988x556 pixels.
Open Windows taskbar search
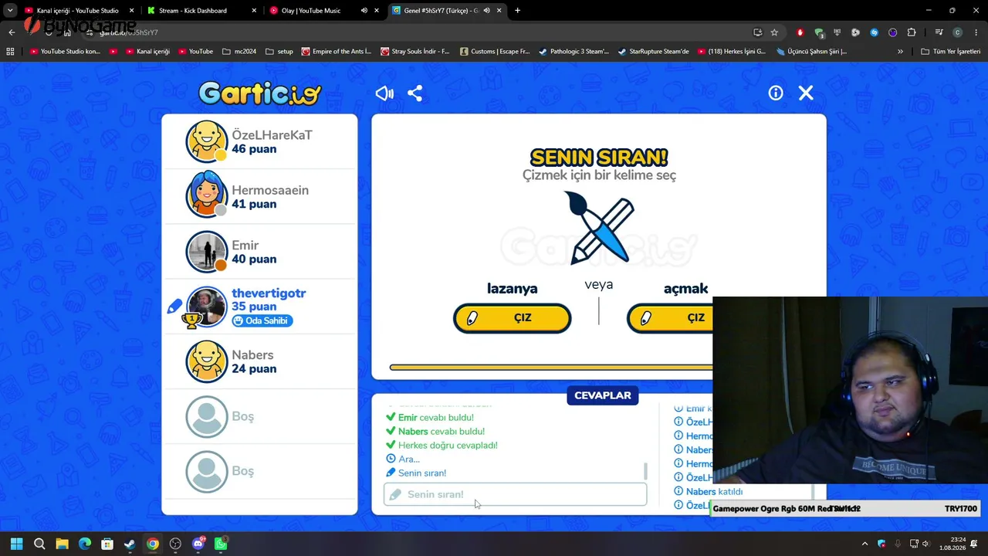39,544
